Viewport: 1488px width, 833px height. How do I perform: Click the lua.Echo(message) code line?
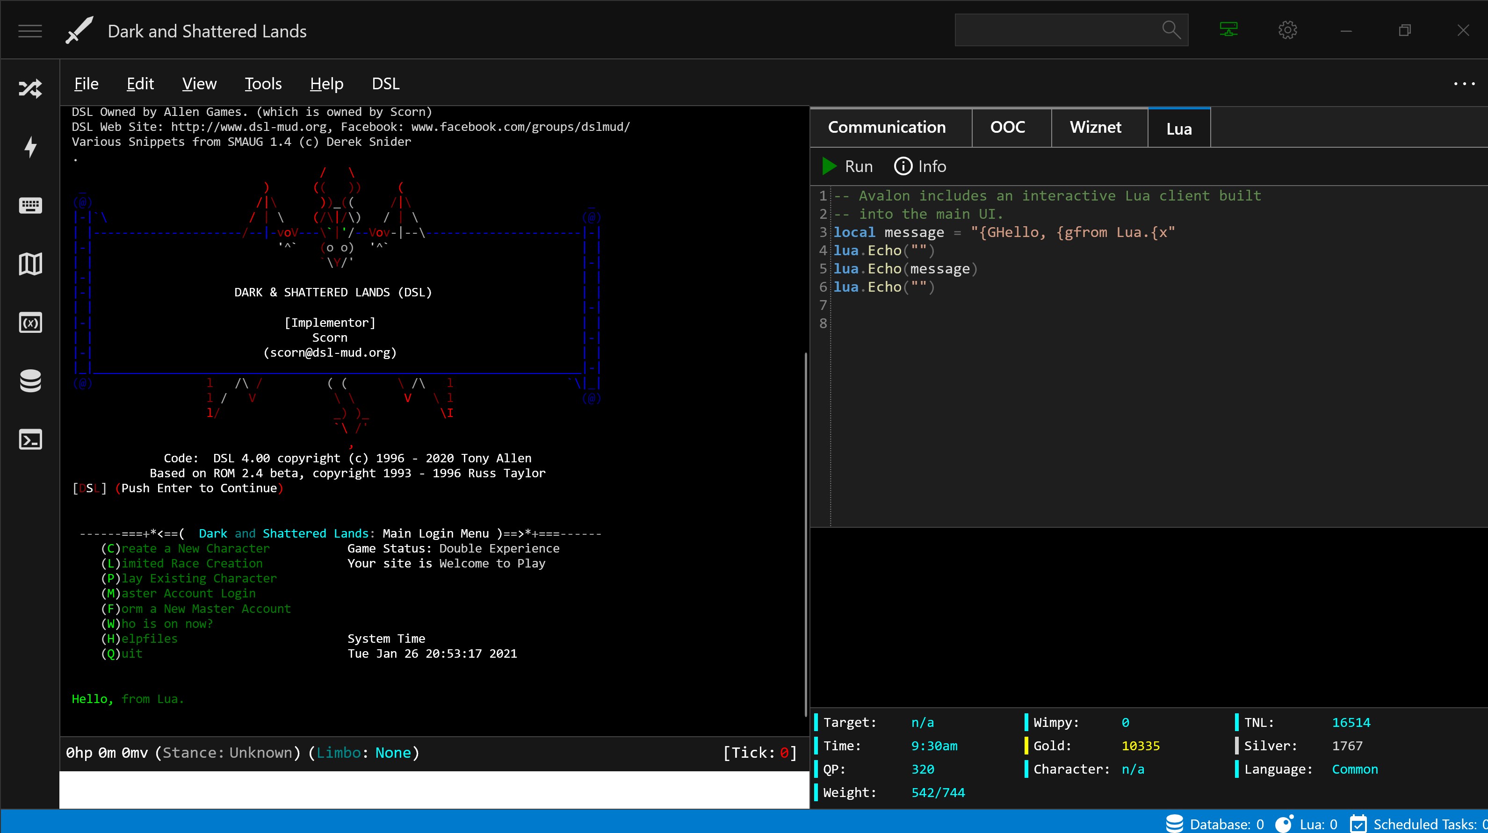coord(905,268)
